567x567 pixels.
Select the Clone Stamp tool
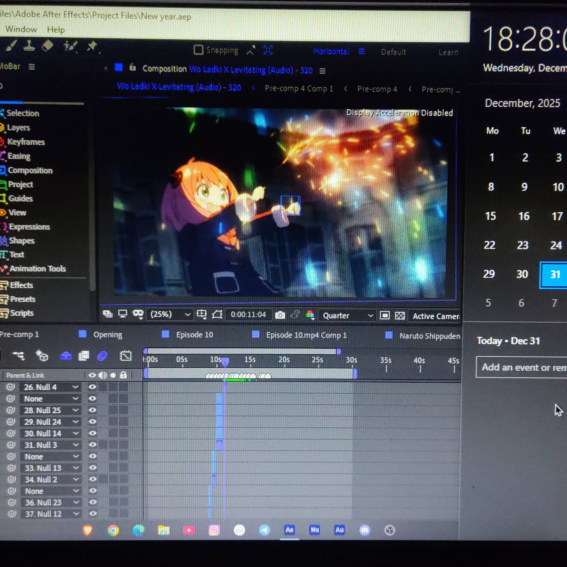click(x=29, y=46)
